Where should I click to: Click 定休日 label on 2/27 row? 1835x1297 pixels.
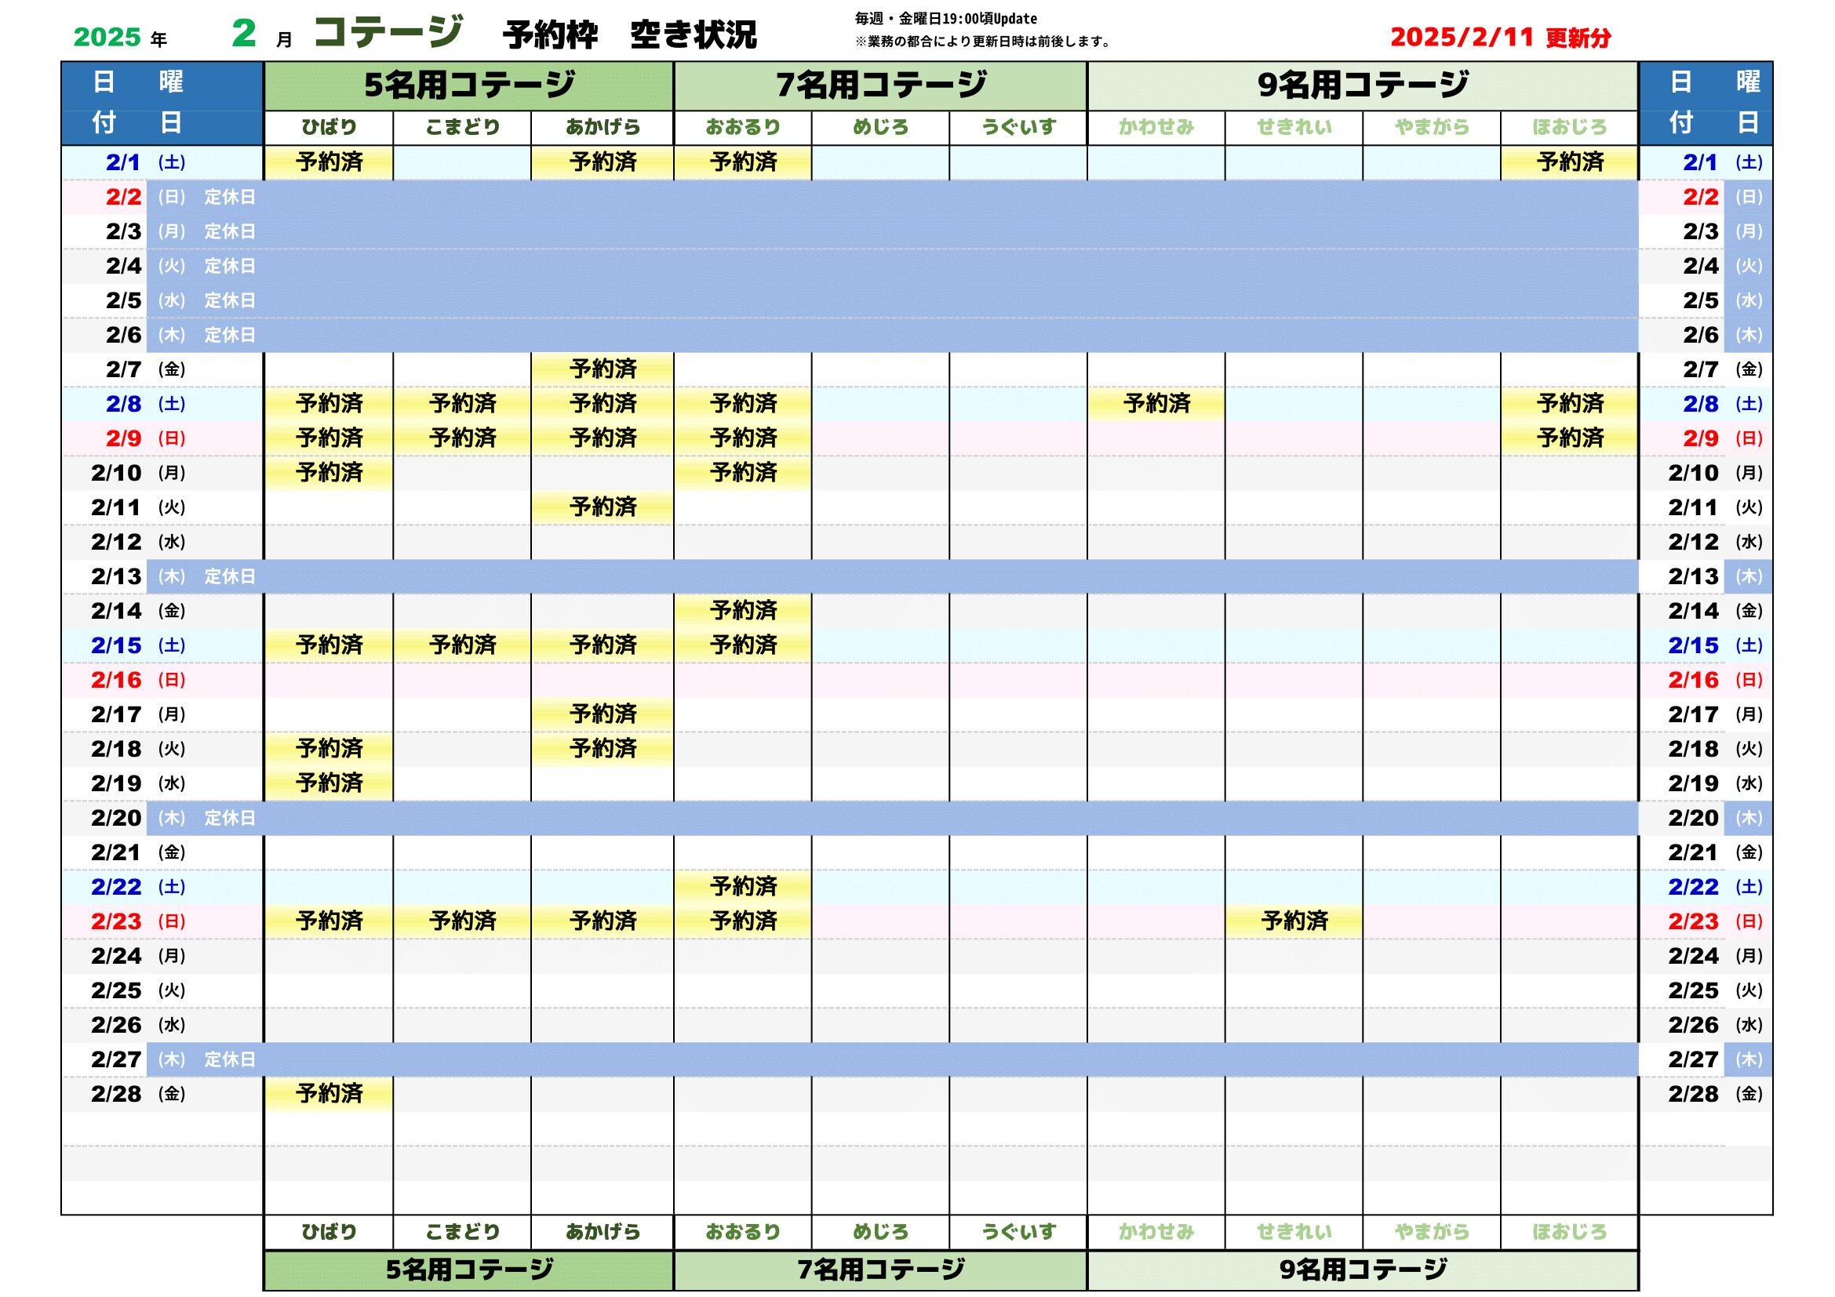pos(229,1060)
